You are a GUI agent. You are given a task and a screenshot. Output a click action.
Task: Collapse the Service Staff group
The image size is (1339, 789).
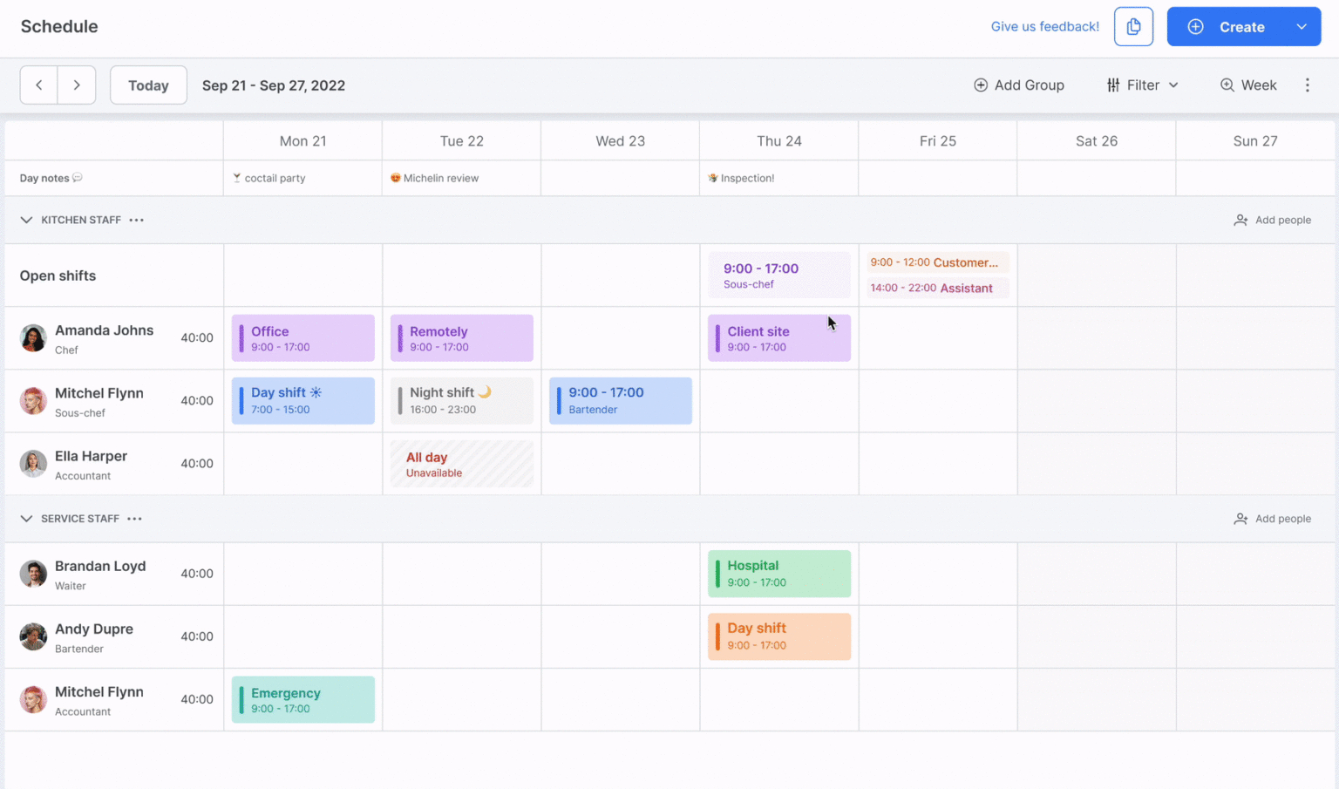pos(25,518)
